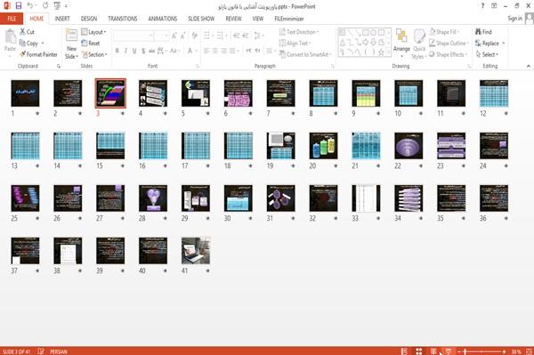Decrease font size with smaller A
Viewport: 534px width, 355px height.
[x=182, y=36]
